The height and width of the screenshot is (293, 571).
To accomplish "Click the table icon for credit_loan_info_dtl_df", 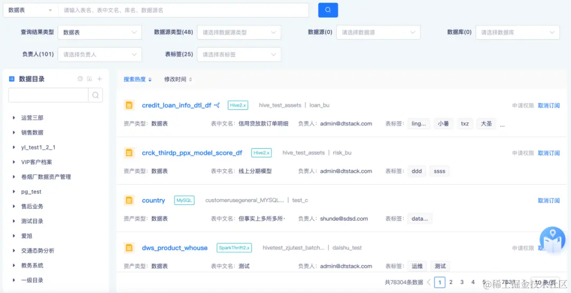I will coord(128,105).
